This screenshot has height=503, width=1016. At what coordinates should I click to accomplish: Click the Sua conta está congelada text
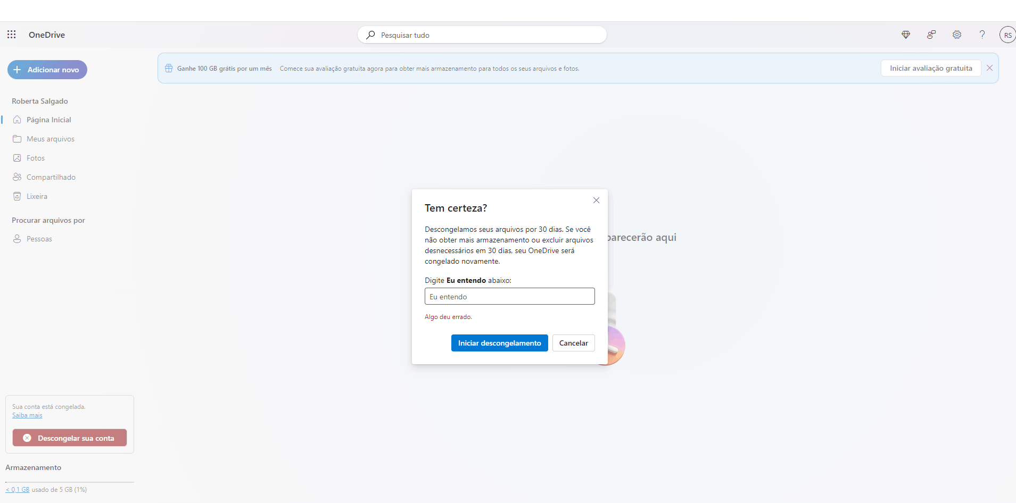pos(49,407)
